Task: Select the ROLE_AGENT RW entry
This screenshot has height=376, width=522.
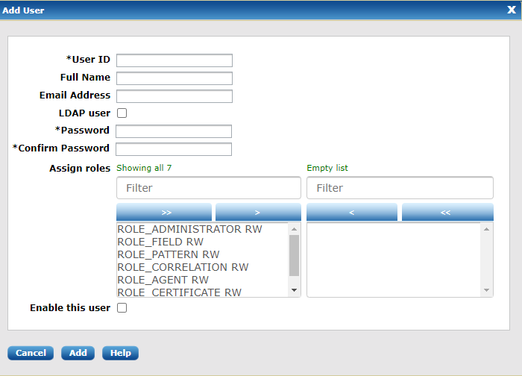Action: (163, 280)
